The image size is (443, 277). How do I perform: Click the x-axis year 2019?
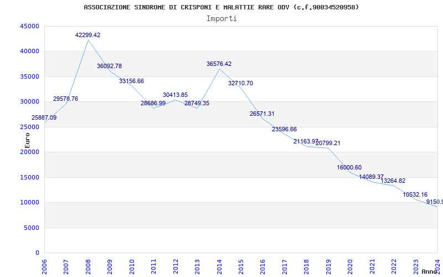[328, 266]
